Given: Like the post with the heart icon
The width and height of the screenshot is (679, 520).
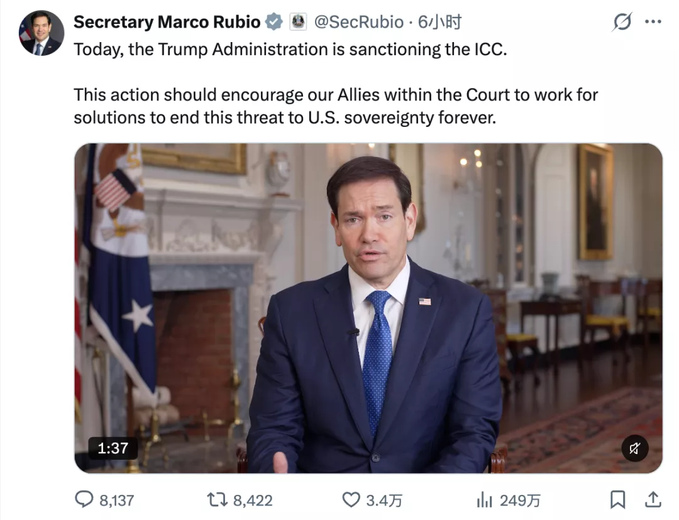Looking at the screenshot, I should 351,500.
